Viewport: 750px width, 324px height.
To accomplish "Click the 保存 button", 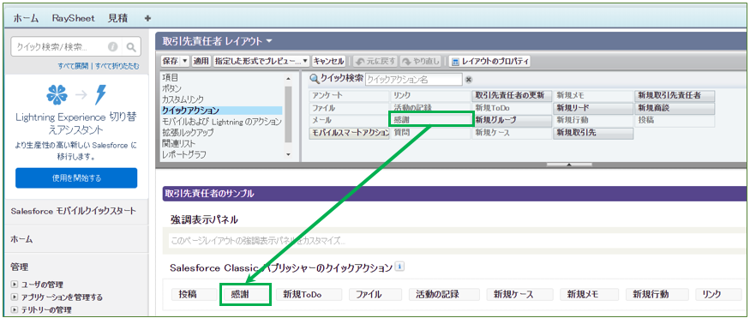I will pyautogui.click(x=171, y=61).
